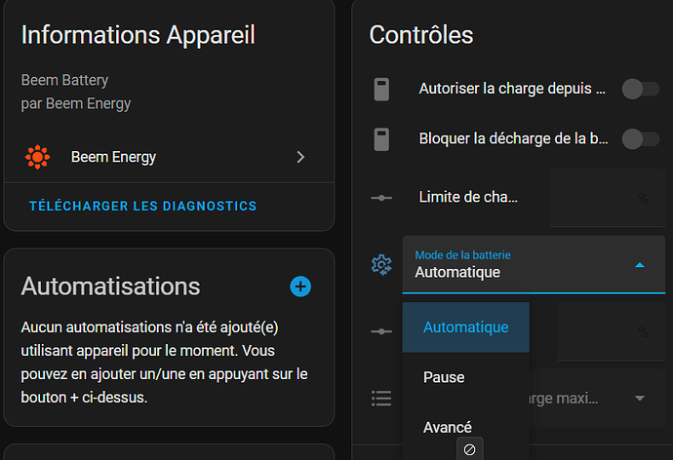Click the circle-slash icon under Avancé
The height and width of the screenshot is (460, 673).
tap(469, 449)
